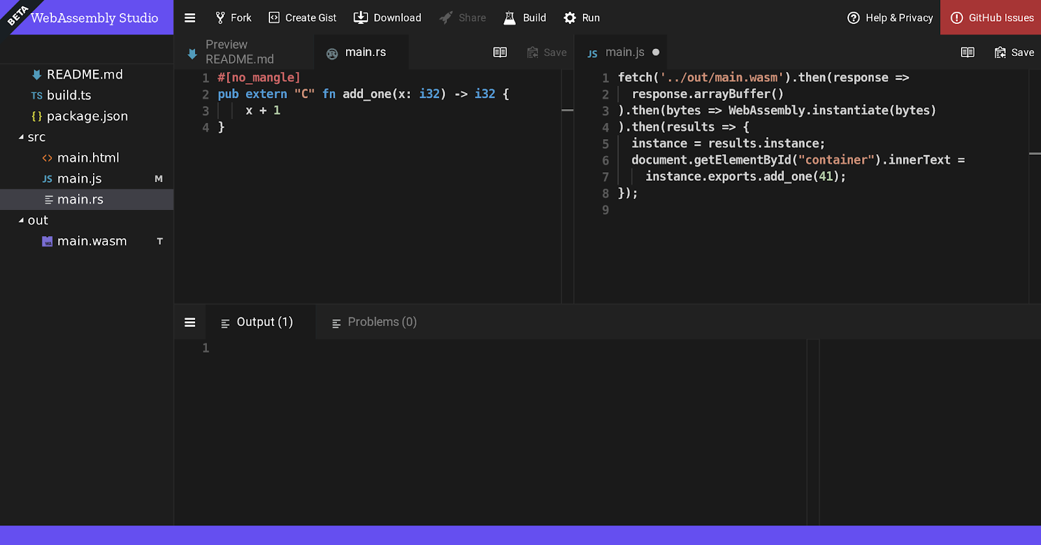Download the project files

387,18
